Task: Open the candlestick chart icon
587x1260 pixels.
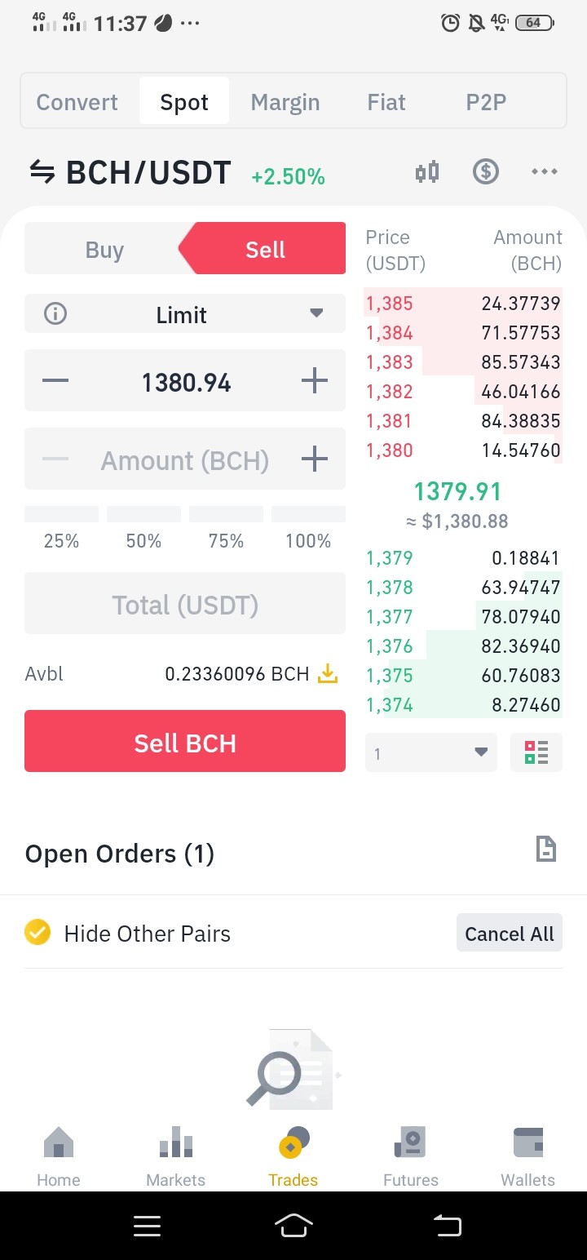Action: click(427, 172)
